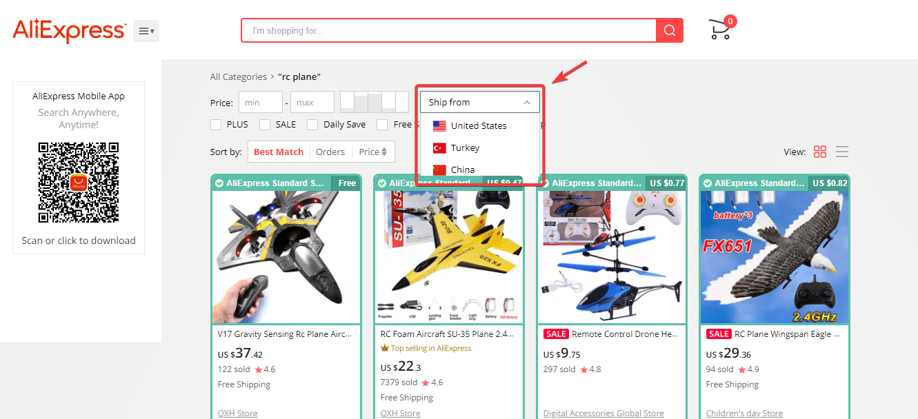The height and width of the screenshot is (419, 918).
Task: Click the All Categories breadcrumb link
Action: 238,76
